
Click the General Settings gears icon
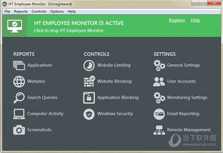tap(159, 66)
